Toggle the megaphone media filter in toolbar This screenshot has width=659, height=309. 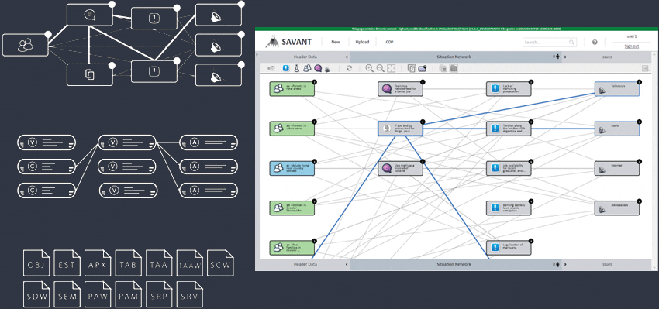click(x=327, y=68)
